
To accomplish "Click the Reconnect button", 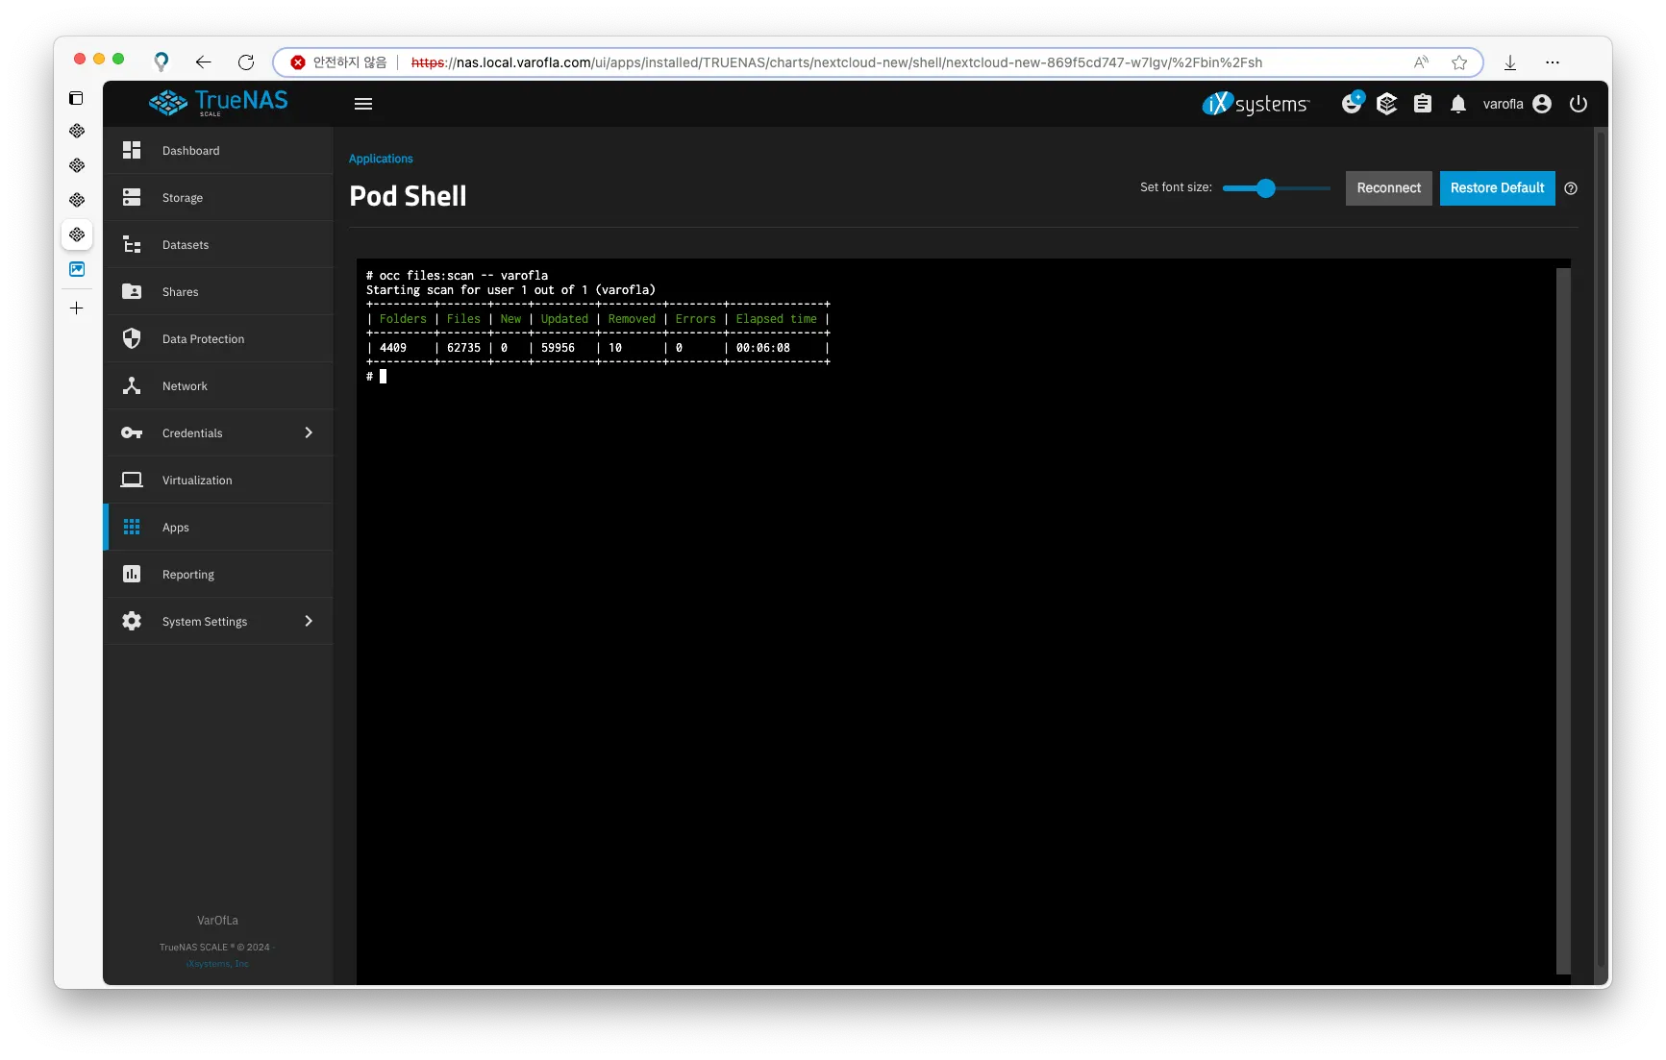I will coord(1388,188).
